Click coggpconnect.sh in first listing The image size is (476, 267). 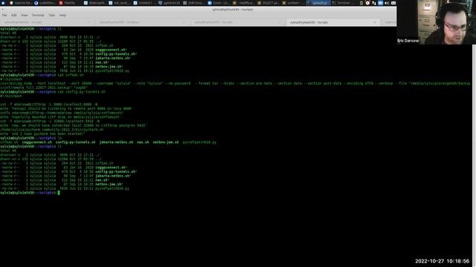point(110,50)
